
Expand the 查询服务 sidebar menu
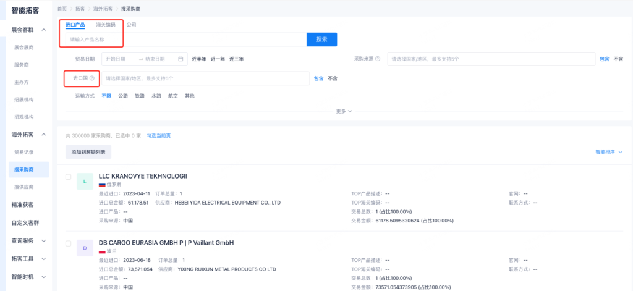point(43,240)
